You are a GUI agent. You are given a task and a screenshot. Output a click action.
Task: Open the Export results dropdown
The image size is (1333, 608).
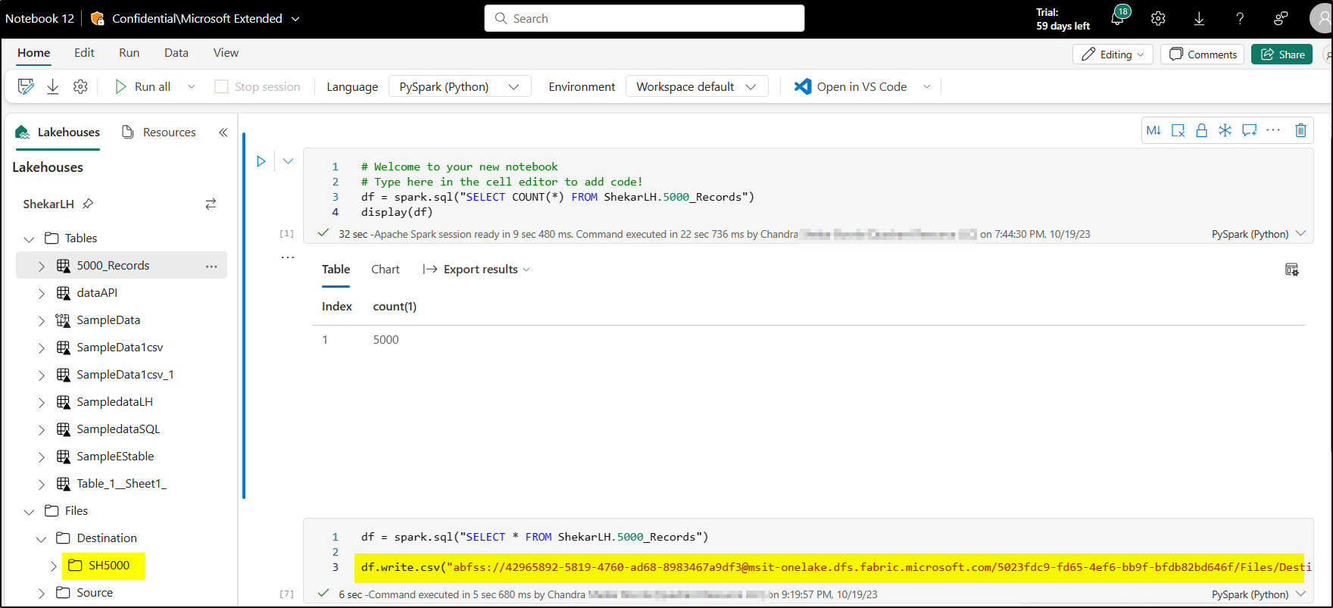pyautogui.click(x=476, y=270)
